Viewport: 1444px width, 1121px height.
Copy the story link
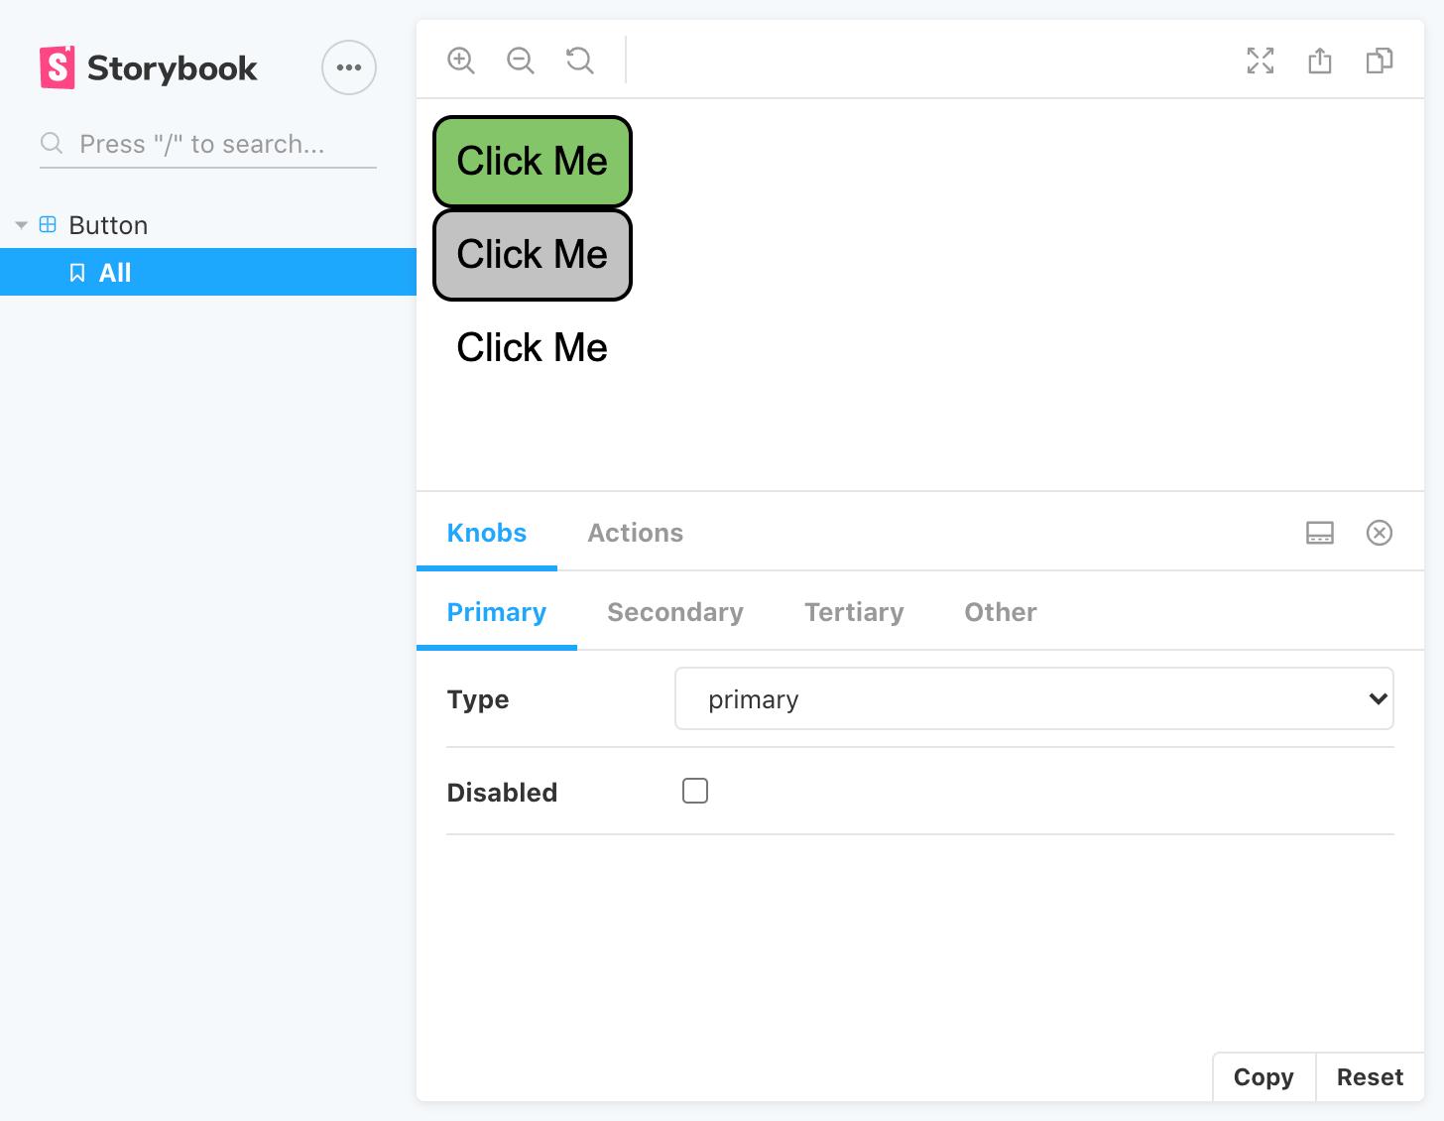click(x=1319, y=61)
